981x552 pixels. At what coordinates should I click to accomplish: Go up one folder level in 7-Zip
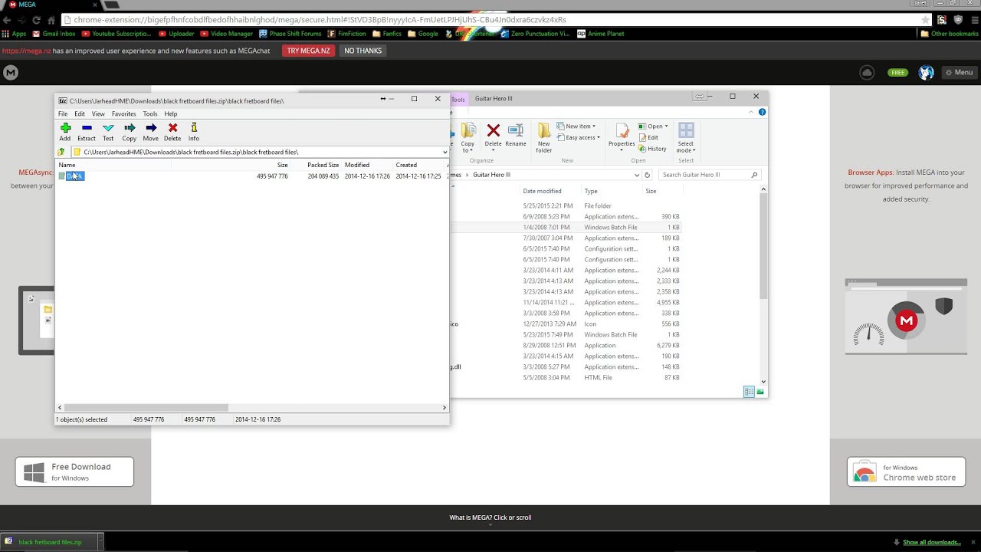click(61, 152)
